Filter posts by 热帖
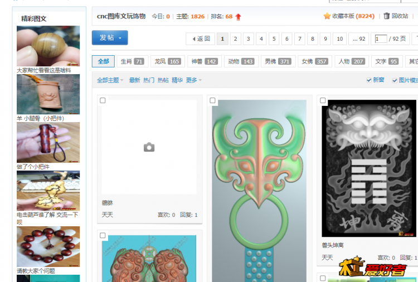418x282 pixels. [163, 80]
